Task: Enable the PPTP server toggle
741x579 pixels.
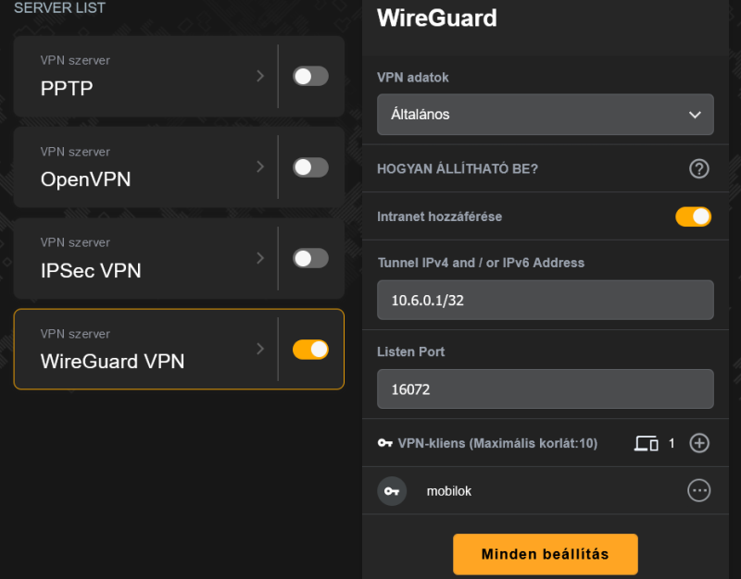Action: click(310, 76)
